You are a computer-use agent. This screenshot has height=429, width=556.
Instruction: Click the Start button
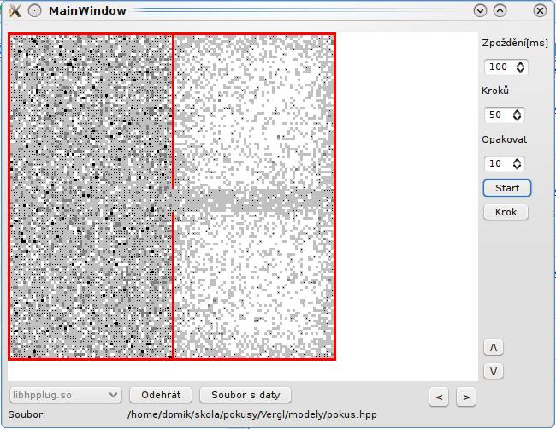pos(507,188)
